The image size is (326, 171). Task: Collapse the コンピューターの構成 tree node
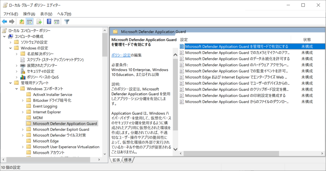click(x=4, y=36)
